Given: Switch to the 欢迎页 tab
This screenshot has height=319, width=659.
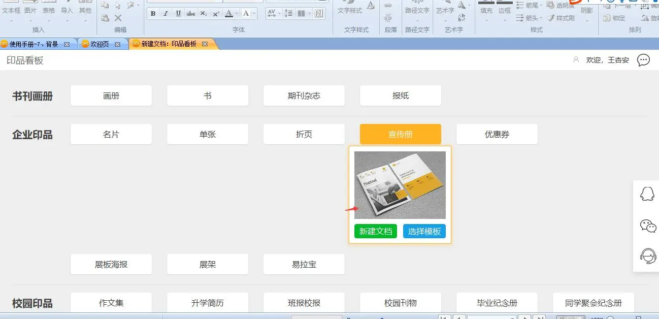Looking at the screenshot, I should [x=100, y=44].
